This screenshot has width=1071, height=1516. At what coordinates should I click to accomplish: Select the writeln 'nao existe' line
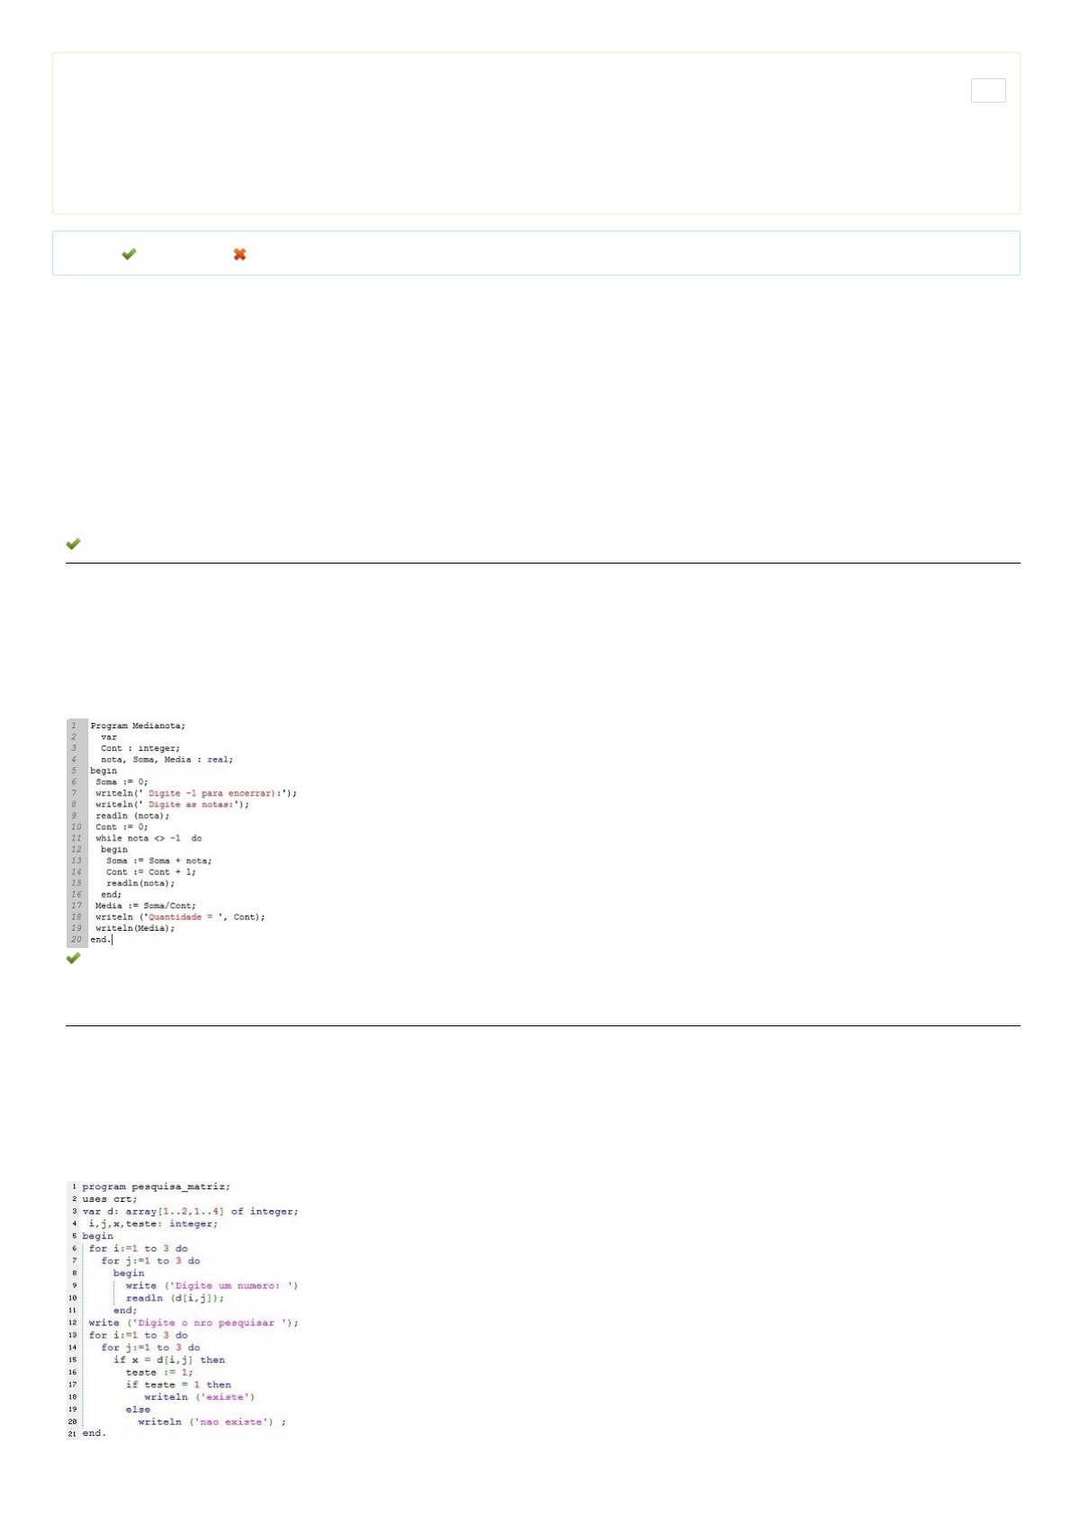click(211, 1421)
